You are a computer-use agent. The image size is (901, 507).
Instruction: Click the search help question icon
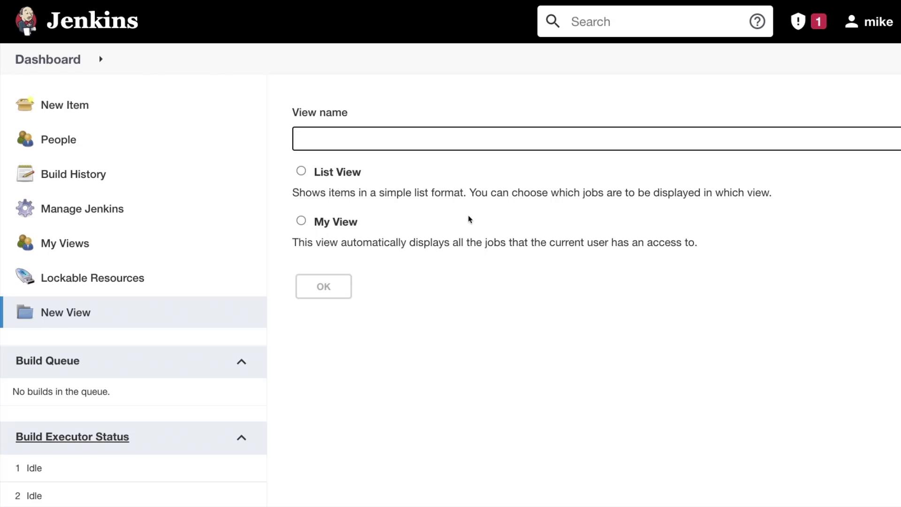757,22
